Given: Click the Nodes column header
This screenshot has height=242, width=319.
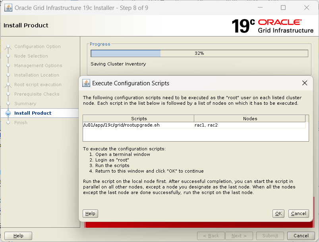Looking at the screenshot, I should pyautogui.click(x=250, y=119).
